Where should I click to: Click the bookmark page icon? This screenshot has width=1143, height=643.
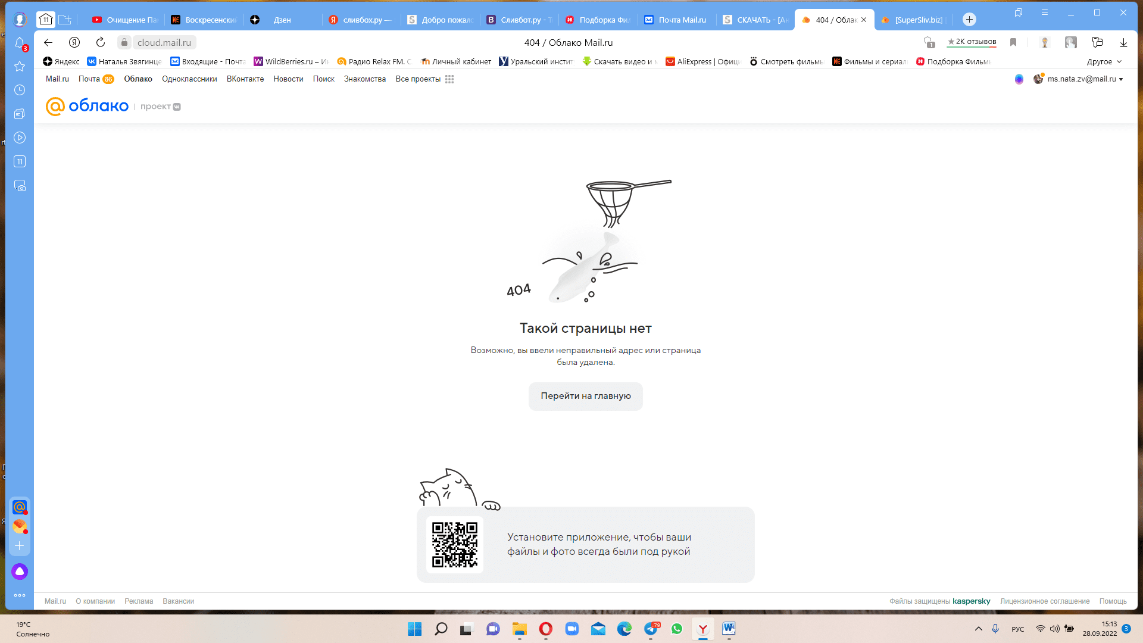click(x=1013, y=42)
